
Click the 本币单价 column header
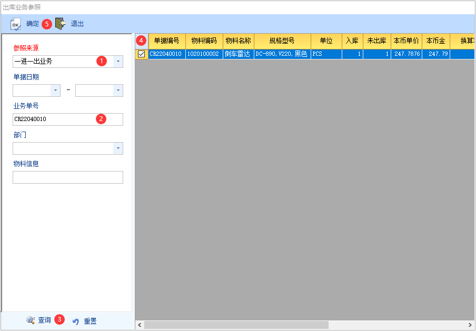pyautogui.click(x=406, y=41)
